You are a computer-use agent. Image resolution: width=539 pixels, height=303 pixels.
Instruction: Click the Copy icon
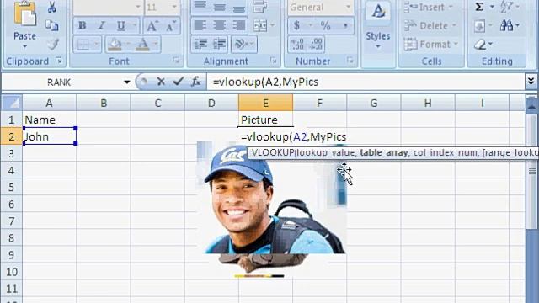pos(52,25)
